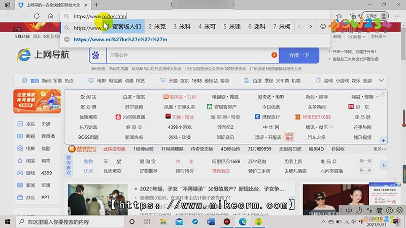Expand the navigation categories chevron
This screenshot has width=406, height=228.
point(381,81)
